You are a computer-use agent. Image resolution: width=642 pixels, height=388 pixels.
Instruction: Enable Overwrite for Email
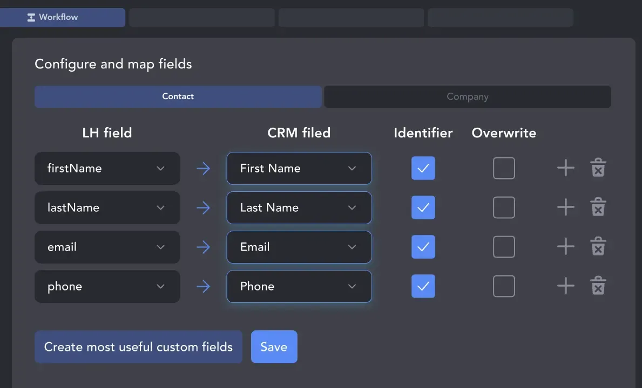click(504, 246)
